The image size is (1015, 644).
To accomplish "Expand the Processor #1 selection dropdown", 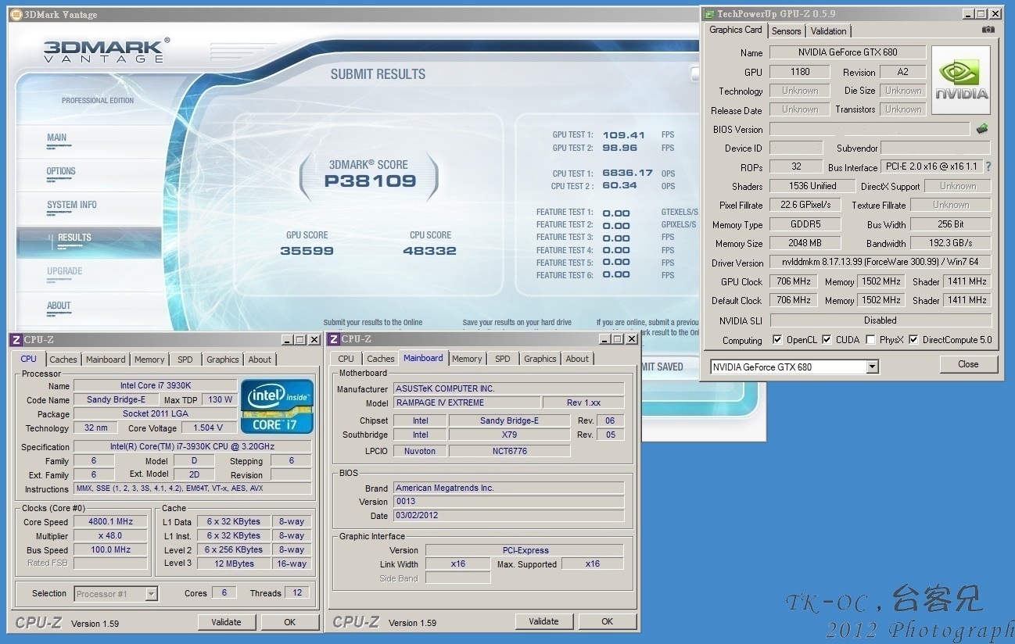I will 152,594.
